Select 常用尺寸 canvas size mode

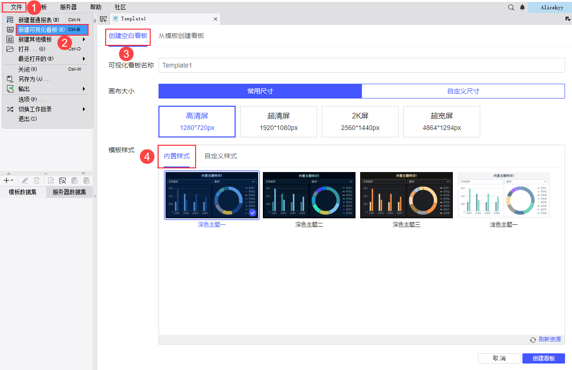(260, 91)
